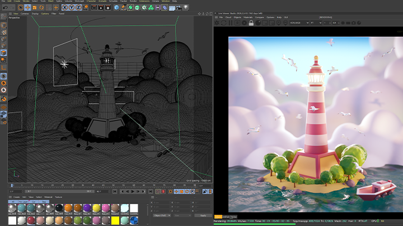Save Live Viewer image camera icon
Viewport: 403px width, 226px height.
tap(354, 23)
